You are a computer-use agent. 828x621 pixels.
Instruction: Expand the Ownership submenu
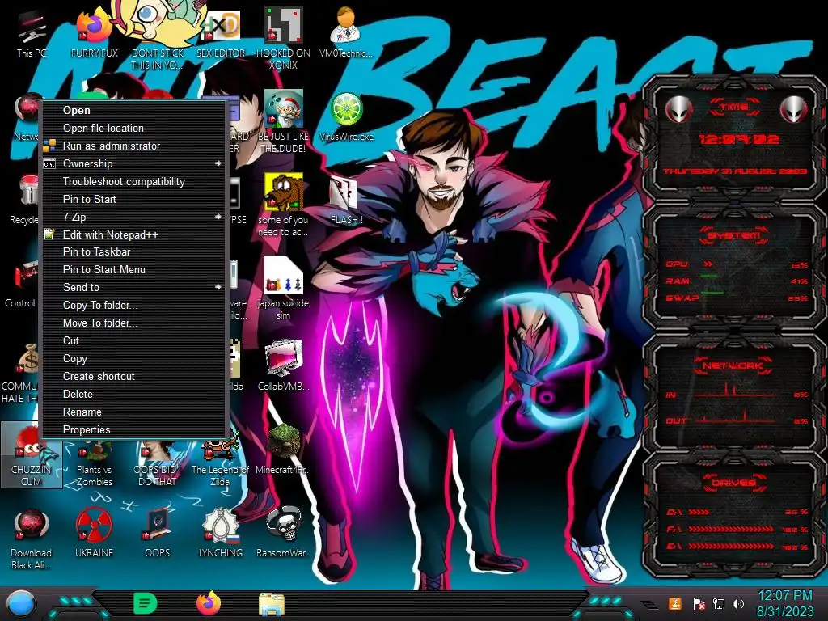[x=134, y=163]
